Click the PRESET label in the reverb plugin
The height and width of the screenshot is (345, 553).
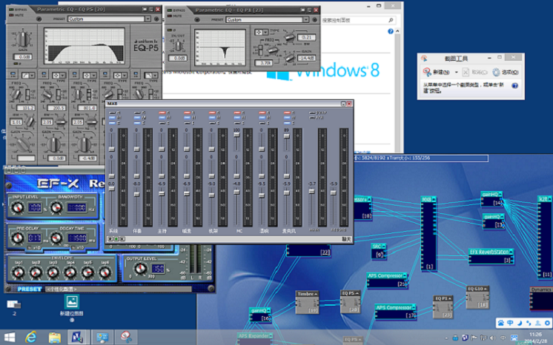point(29,289)
